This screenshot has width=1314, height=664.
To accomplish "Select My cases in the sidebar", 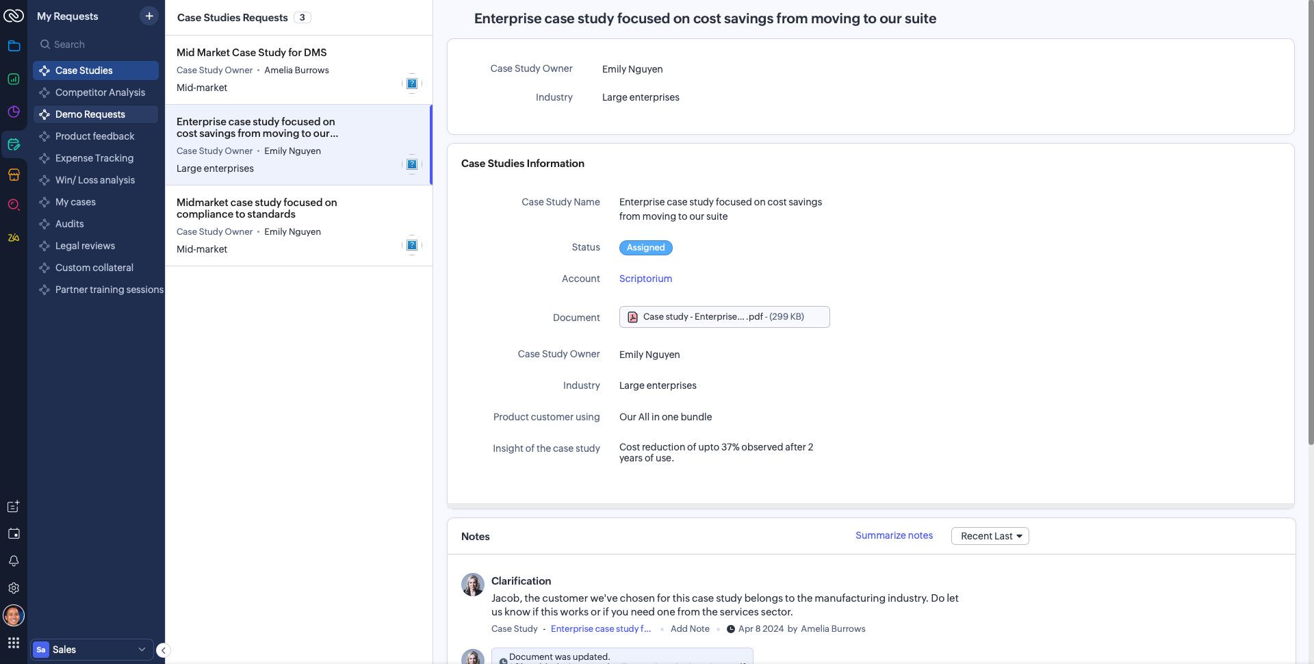I will point(96,202).
